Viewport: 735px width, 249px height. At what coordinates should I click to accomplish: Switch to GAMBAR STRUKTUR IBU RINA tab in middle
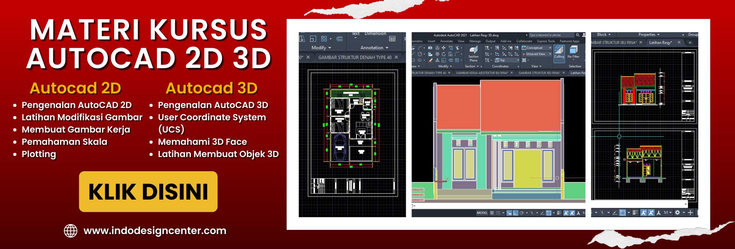pyautogui.click(x=539, y=73)
